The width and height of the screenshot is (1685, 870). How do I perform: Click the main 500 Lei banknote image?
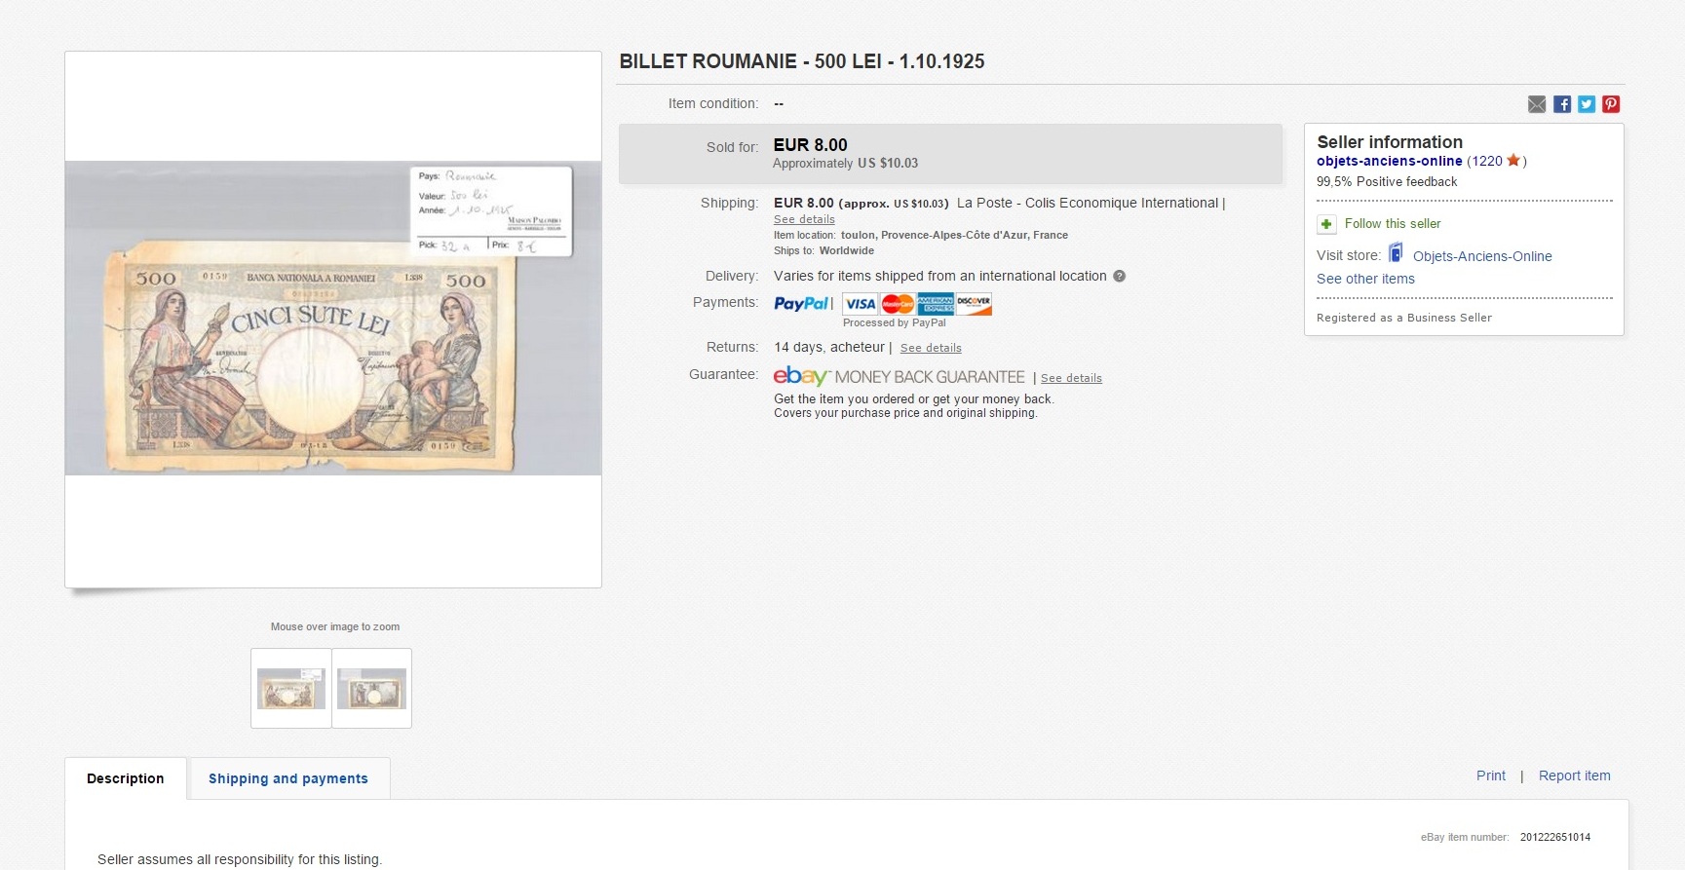coord(333,319)
